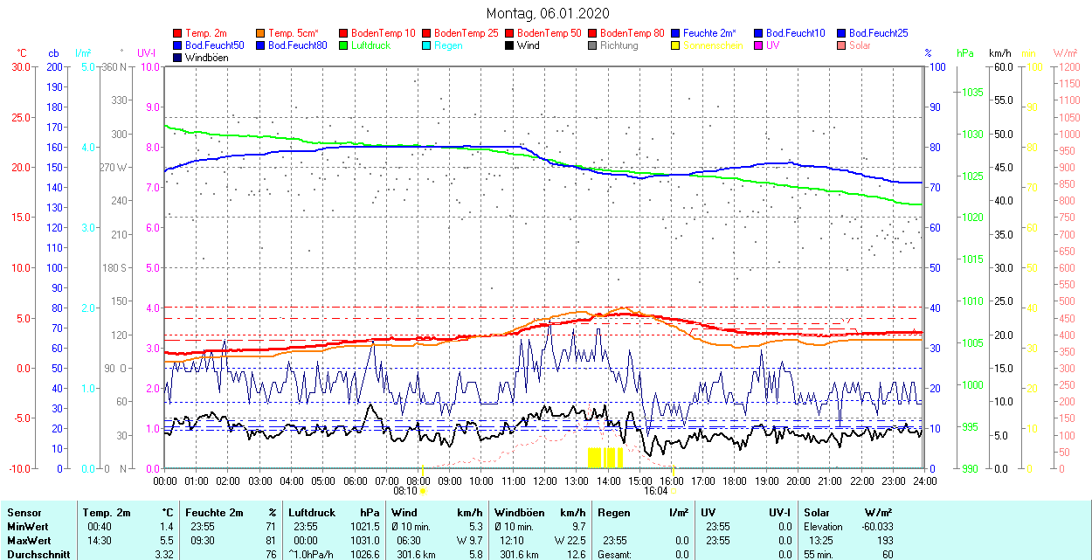Click the red swatch beside Temp. 2m

click(178, 33)
